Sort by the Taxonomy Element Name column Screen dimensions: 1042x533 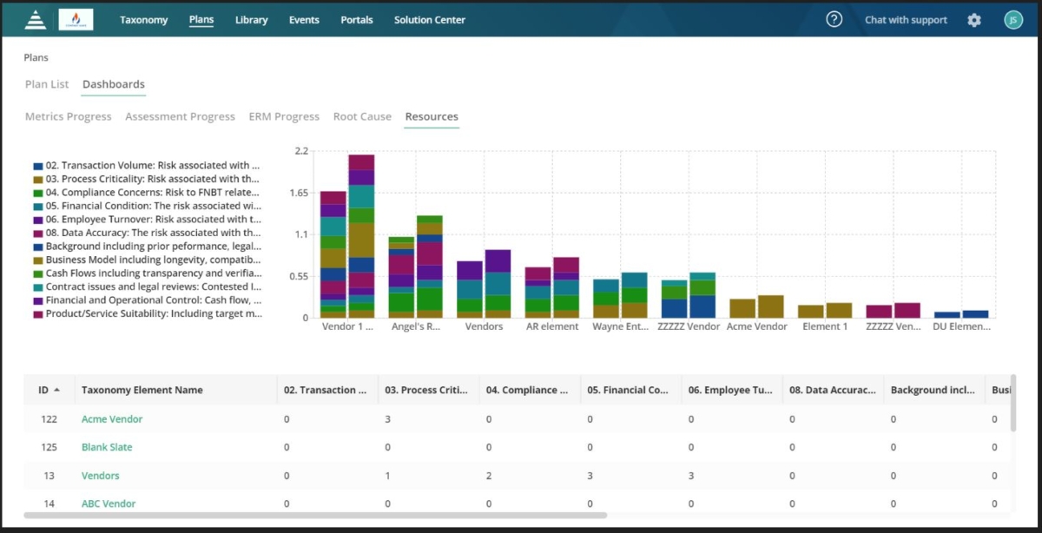click(144, 390)
